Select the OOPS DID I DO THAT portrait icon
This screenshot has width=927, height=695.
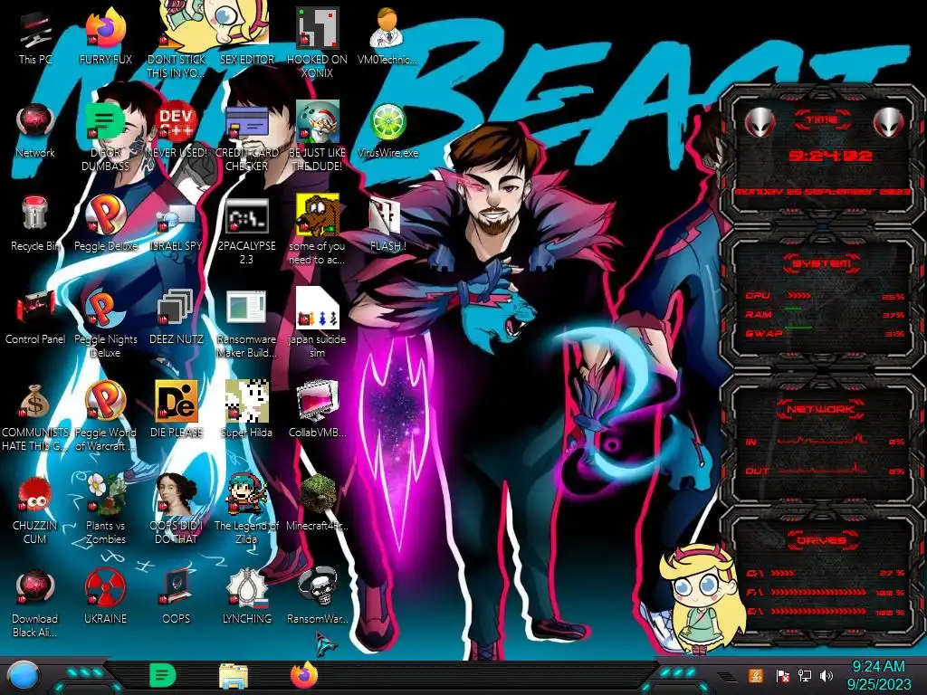[x=177, y=509]
